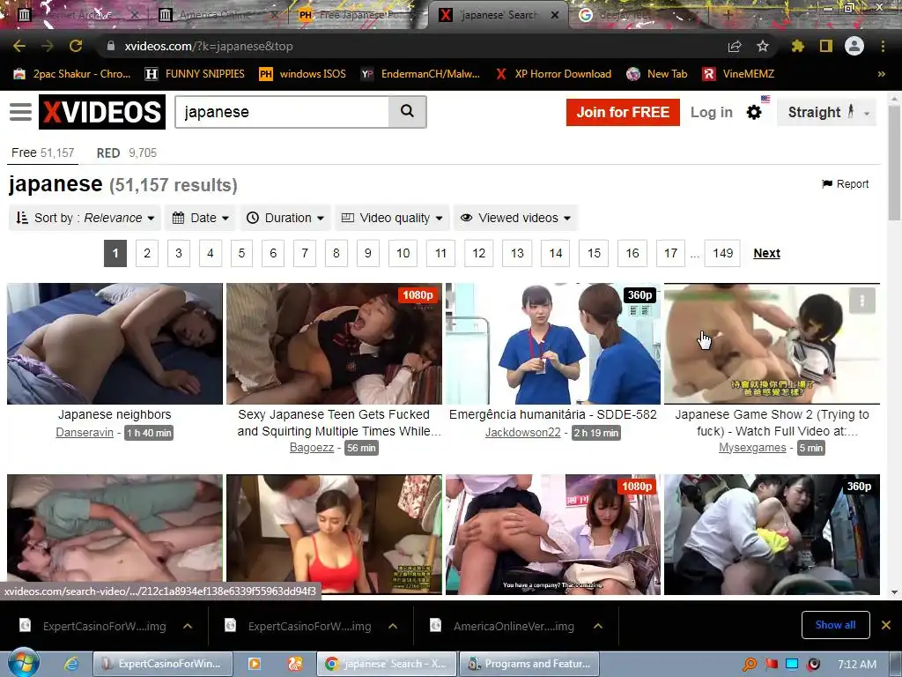Open the Date filter dropdown
This screenshot has width=902, height=677.
201,219
